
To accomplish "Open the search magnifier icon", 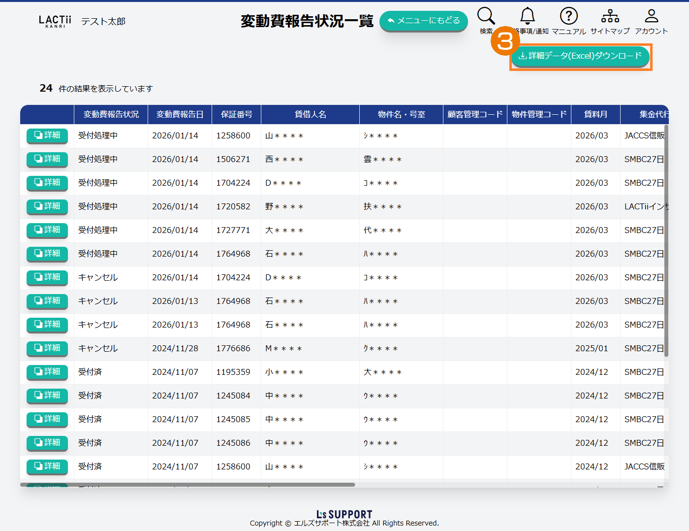I will (486, 16).
